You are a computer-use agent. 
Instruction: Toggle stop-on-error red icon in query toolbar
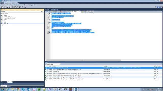tap(61, 12)
